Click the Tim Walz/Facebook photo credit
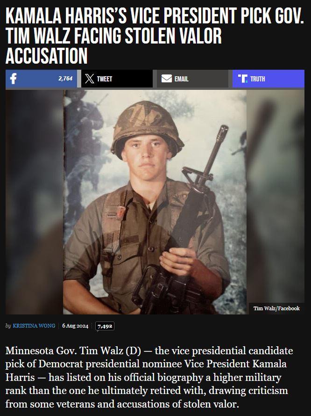This screenshot has width=311, height=416. [x=276, y=308]
